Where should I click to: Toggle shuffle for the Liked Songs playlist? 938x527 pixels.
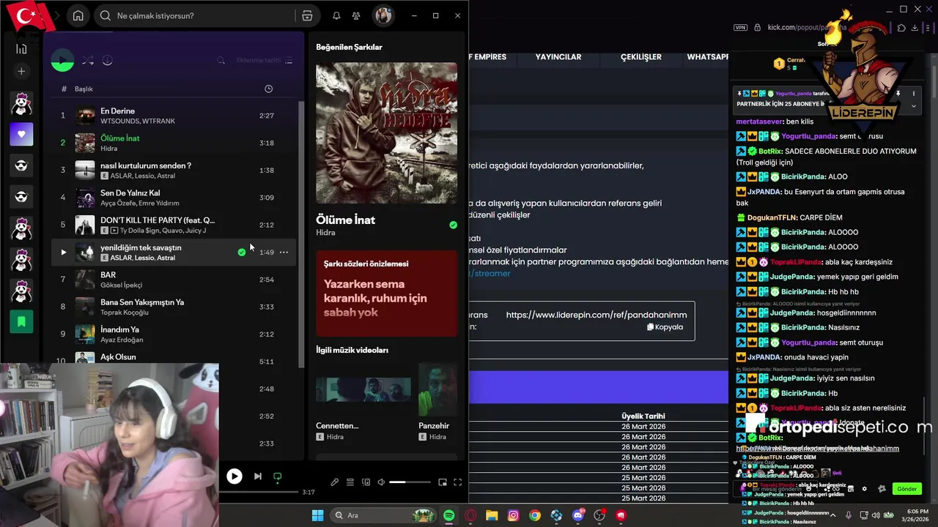88,61
